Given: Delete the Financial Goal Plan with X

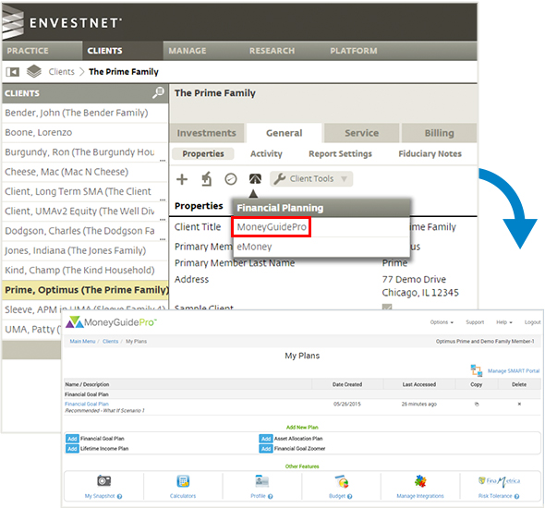Looking at the screenshot, I should 519,405.
